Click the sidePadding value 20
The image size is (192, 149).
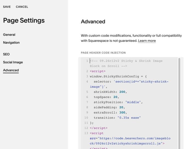tap(121, 107)
